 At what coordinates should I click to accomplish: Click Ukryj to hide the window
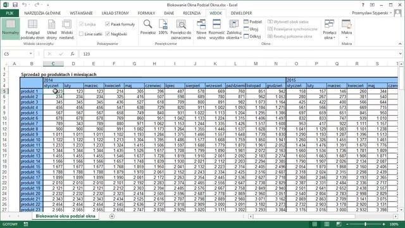[251, 29]
